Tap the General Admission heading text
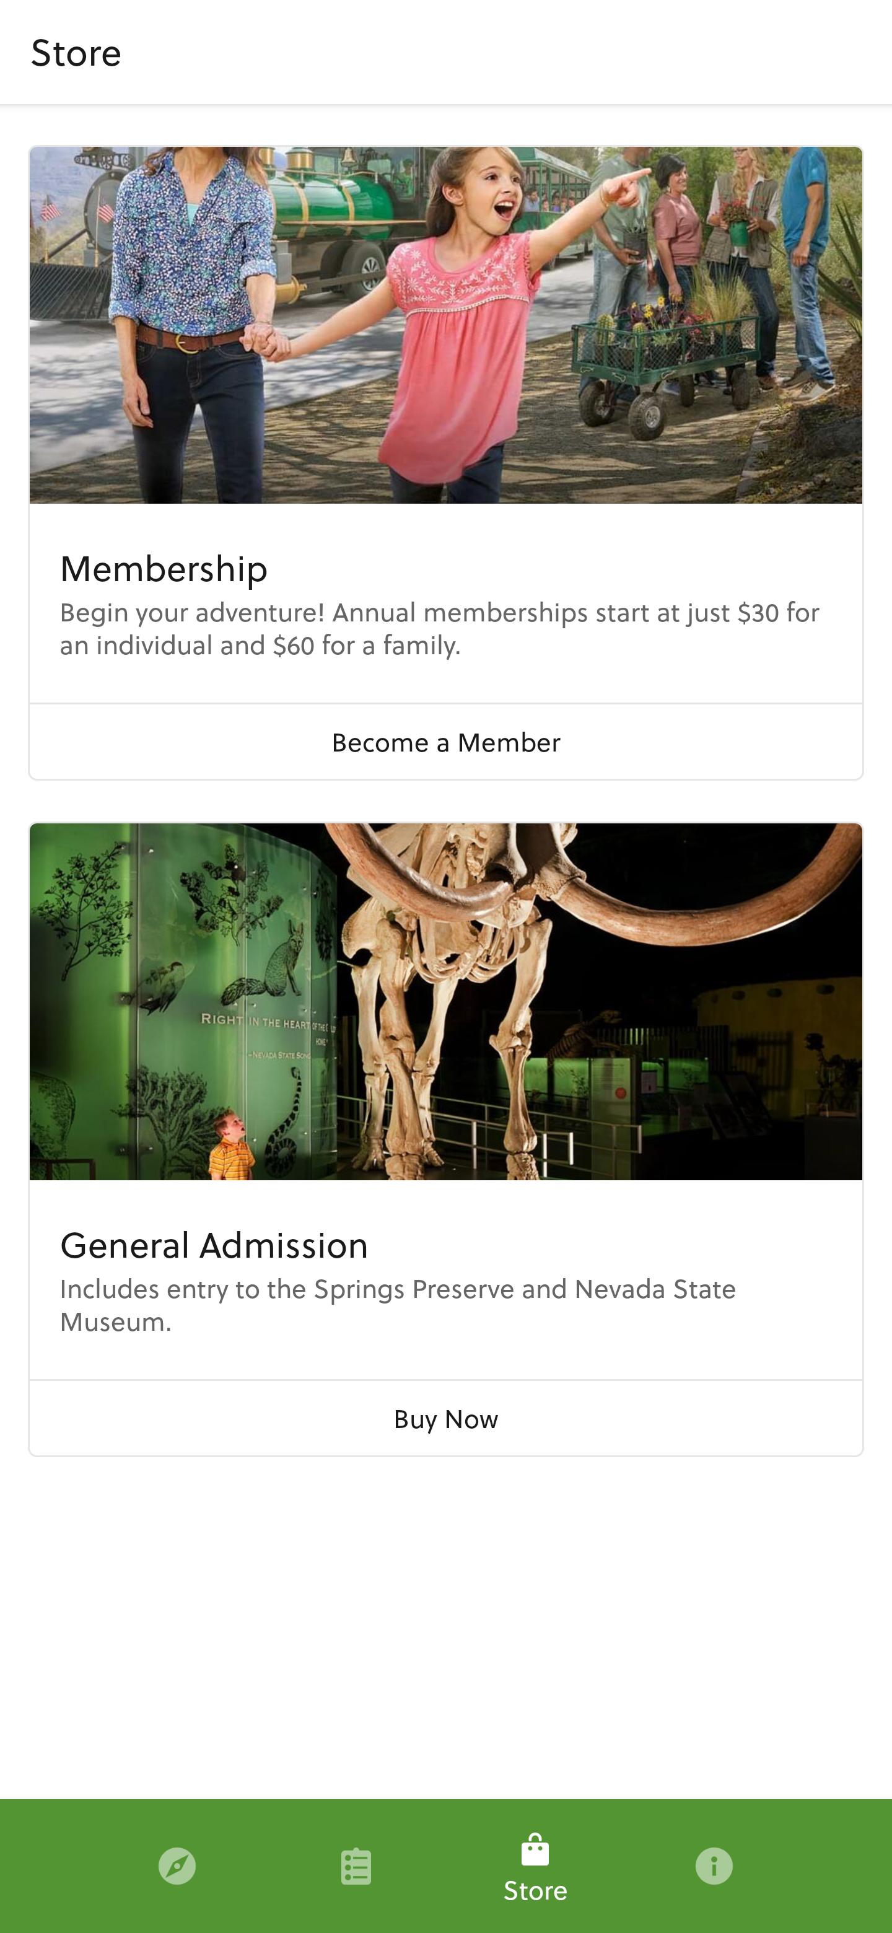This screenshot has width=892, height=1933. [x=214, y=1246]
